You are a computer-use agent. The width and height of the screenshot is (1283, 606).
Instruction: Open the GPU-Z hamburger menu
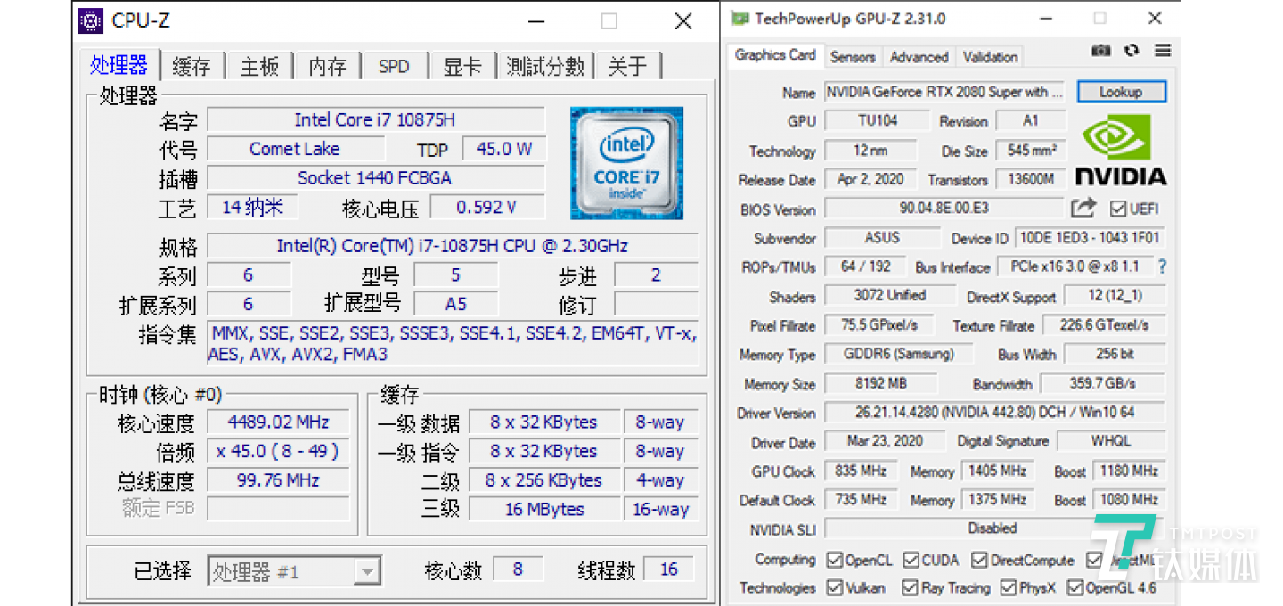pos(1162,51)
